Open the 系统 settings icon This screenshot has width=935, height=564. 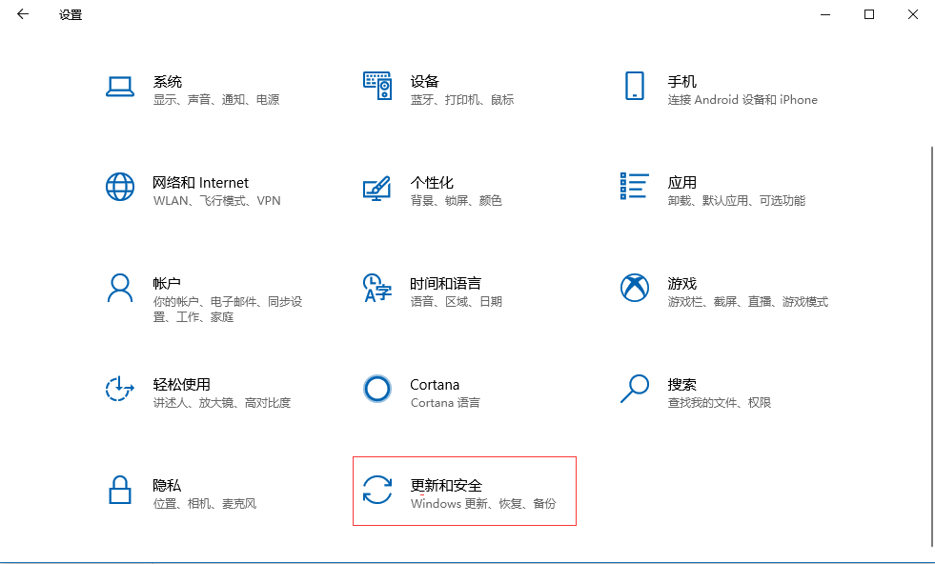(120, 83)
